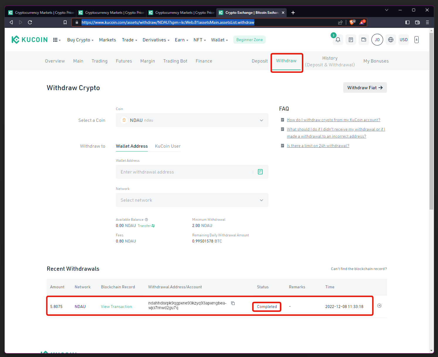
Task: Open the USD currency selector
Action: (404, 40)
